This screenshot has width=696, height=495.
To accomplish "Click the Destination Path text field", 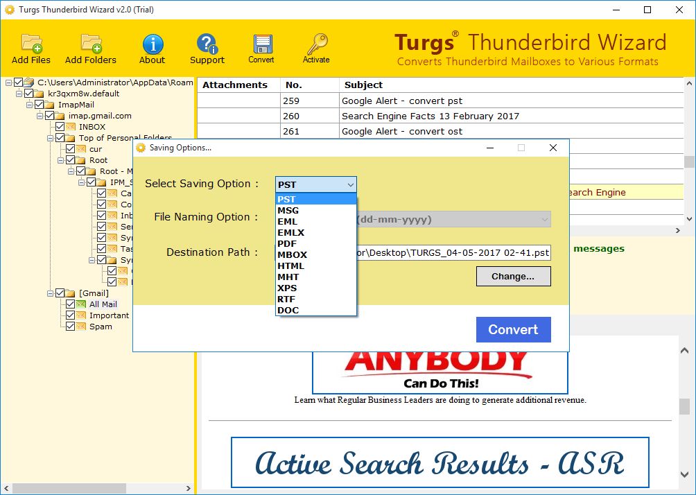I will click(x=453, y=253).
